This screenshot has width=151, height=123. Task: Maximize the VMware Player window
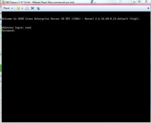(139, 1)
